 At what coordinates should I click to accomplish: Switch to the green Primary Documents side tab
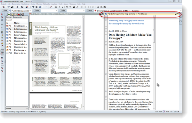[9, 14]
